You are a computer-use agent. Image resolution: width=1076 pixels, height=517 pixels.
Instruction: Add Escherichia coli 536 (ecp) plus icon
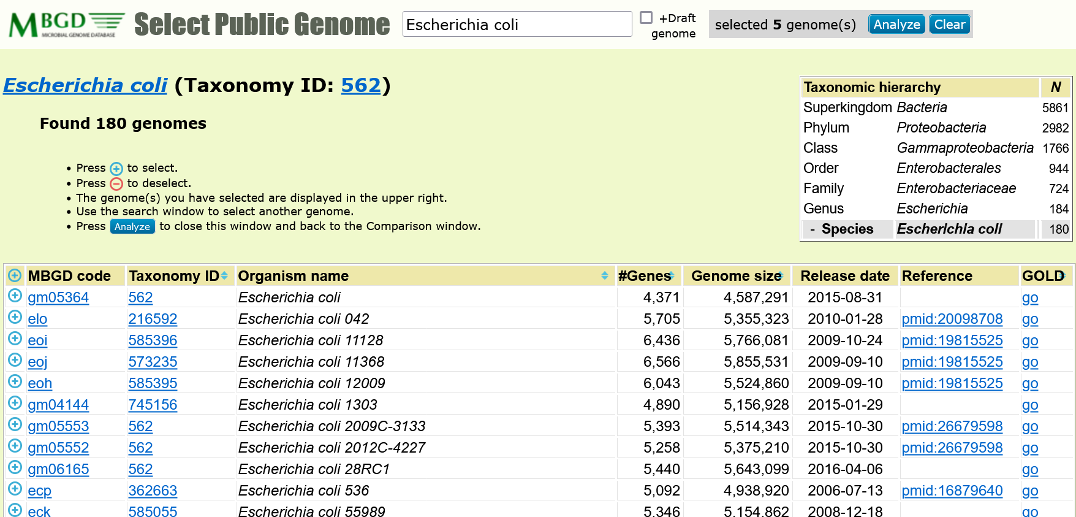[15, 489]
